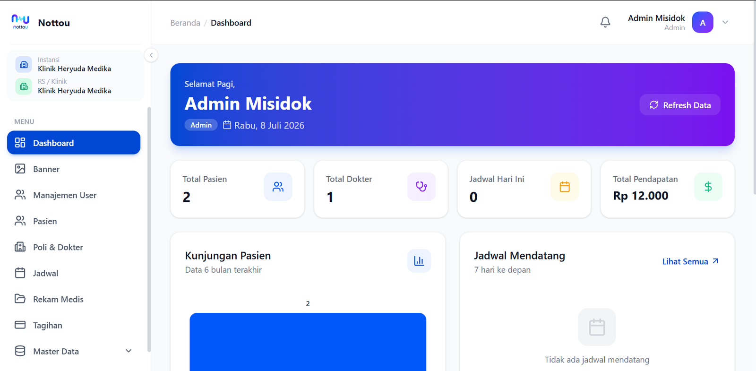Collapse the sidebar with the chevron button

(x=151, y=55)
